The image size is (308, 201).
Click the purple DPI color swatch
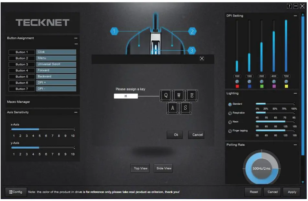click(x=274, y=86)
